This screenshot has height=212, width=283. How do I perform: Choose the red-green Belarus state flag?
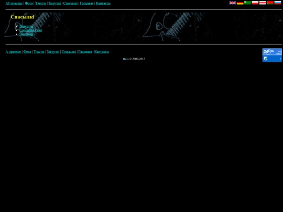270,3
